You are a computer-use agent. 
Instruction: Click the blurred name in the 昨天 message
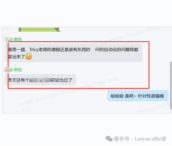click(x=40, y=80)
